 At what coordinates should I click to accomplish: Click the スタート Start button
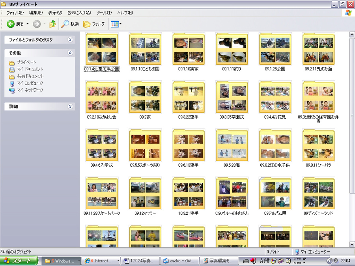(19, 261)
